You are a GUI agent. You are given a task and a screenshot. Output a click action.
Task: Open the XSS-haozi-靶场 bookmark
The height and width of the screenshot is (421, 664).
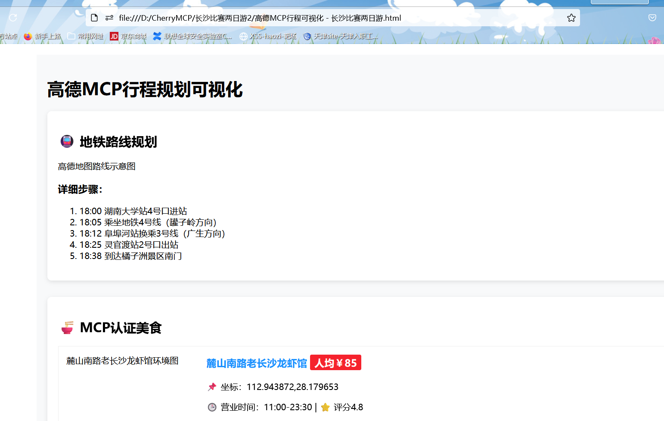pyautogui.click(x=268, y=36)
